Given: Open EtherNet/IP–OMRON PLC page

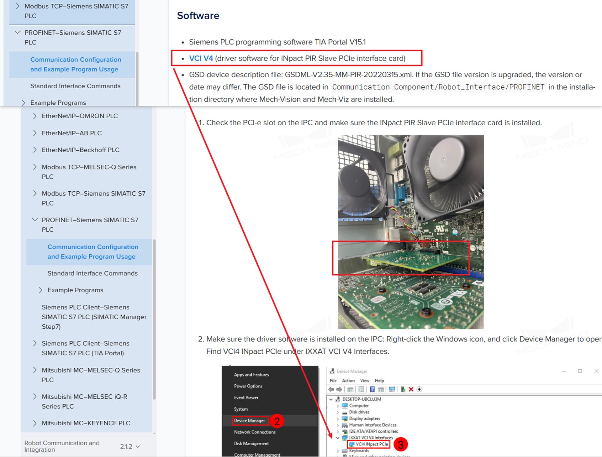Looking at the screenshot, I should coord(80,116).
